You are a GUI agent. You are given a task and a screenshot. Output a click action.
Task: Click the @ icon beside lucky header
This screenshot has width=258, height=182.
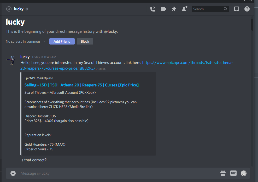click(9, 9)
